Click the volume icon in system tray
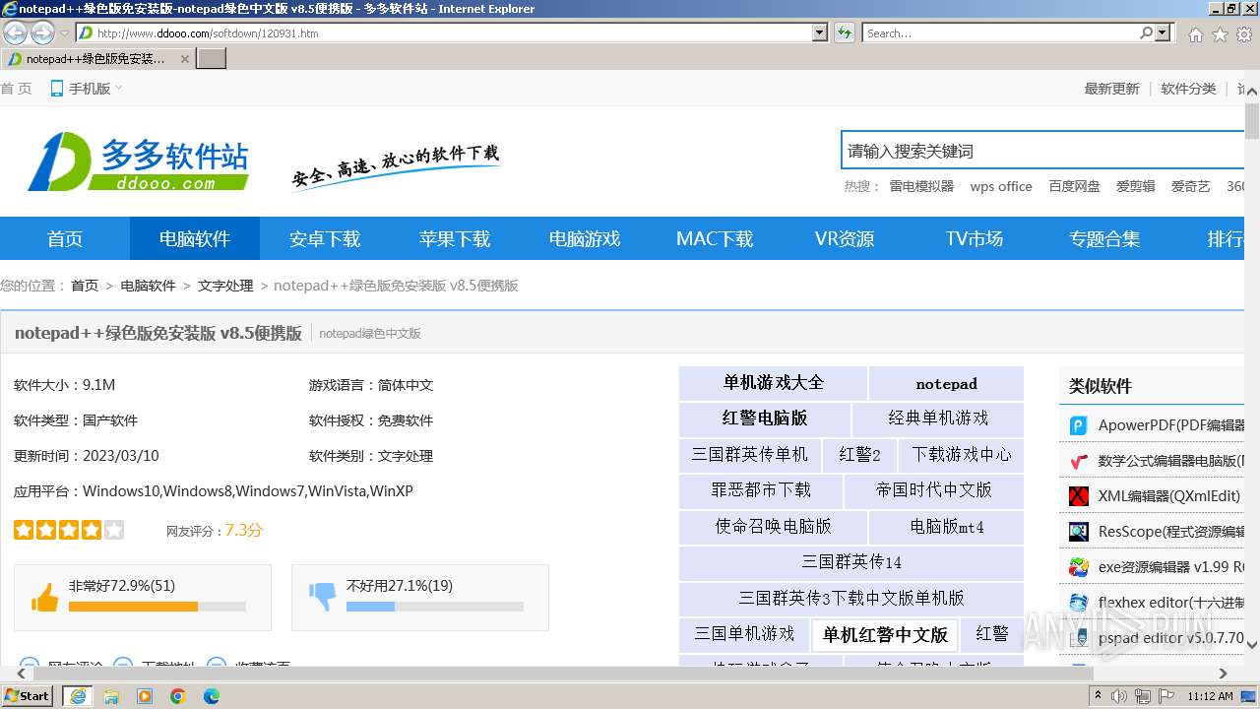Image resolution: width=1260 pixels, height=709 pixels. (1119, 696)
